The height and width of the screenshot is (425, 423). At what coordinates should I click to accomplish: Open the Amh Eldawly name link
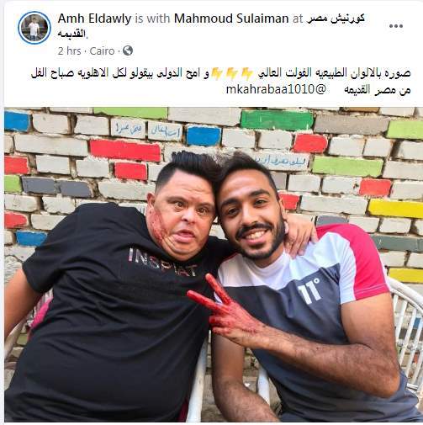(94, 19)
